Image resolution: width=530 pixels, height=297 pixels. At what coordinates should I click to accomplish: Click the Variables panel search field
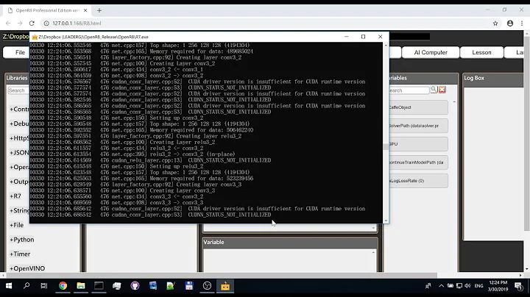click(x=409, y=90)
